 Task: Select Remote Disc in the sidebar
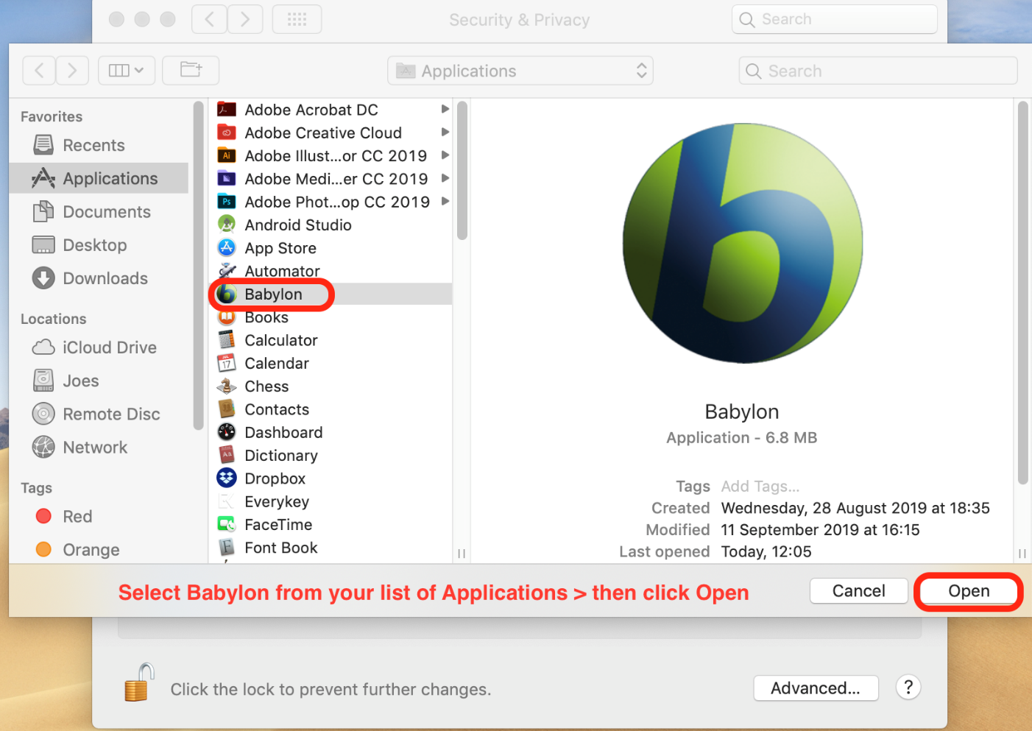(x=99, y=414)
